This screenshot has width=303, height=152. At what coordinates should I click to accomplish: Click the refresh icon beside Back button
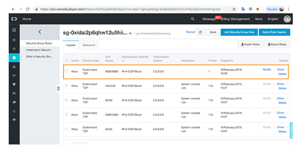[201, 32]
